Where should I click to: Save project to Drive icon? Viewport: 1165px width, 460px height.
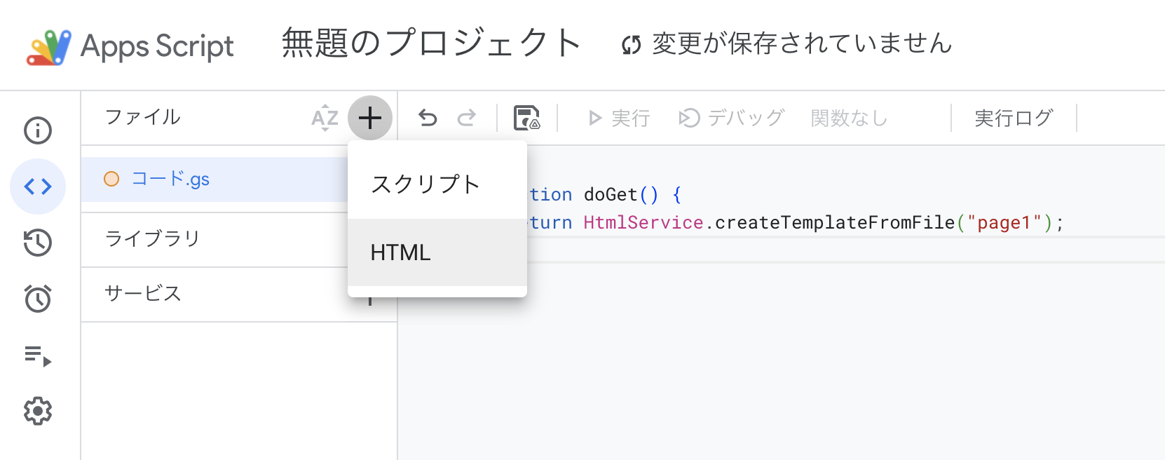[x=526, y=118]
